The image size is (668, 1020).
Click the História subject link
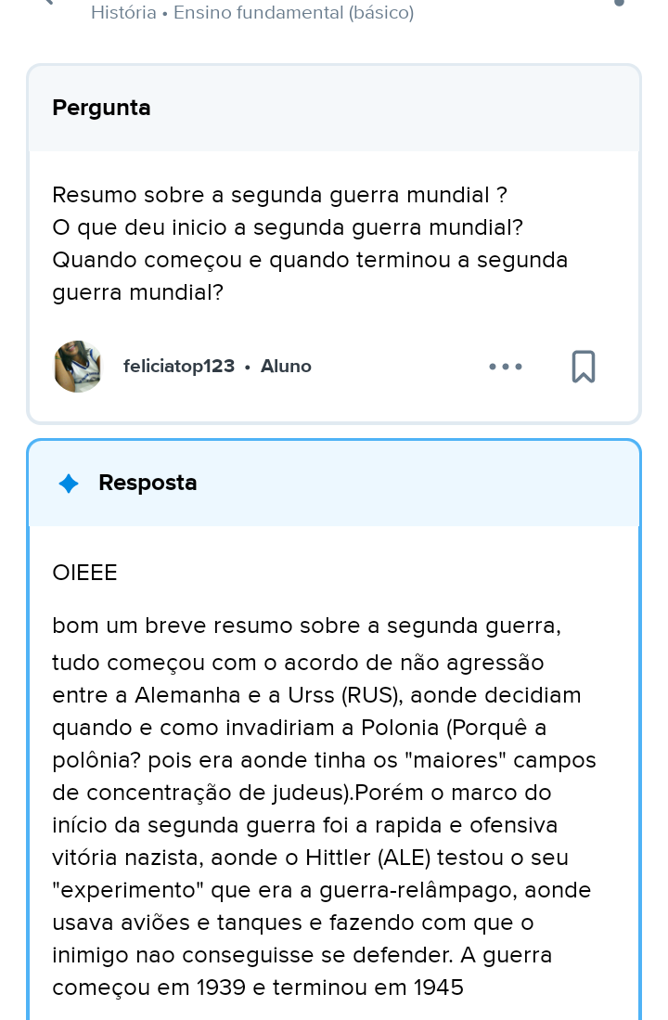coord(123,13)
